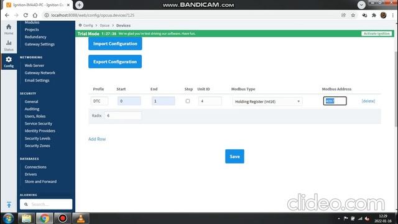The width and height of the screenshot is (398, 224).
Task: Switch to Chrome in the taskbar
Action: tap(44, 218)
